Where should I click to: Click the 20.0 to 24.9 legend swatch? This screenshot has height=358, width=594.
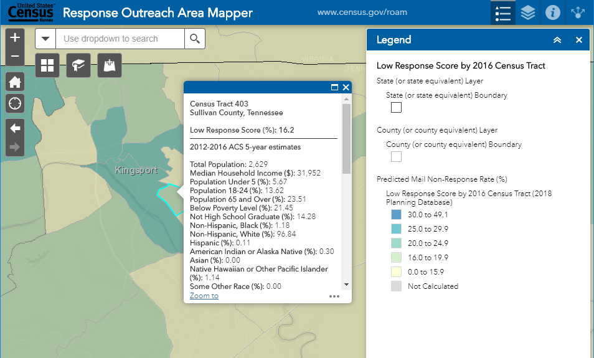(396, 243)
